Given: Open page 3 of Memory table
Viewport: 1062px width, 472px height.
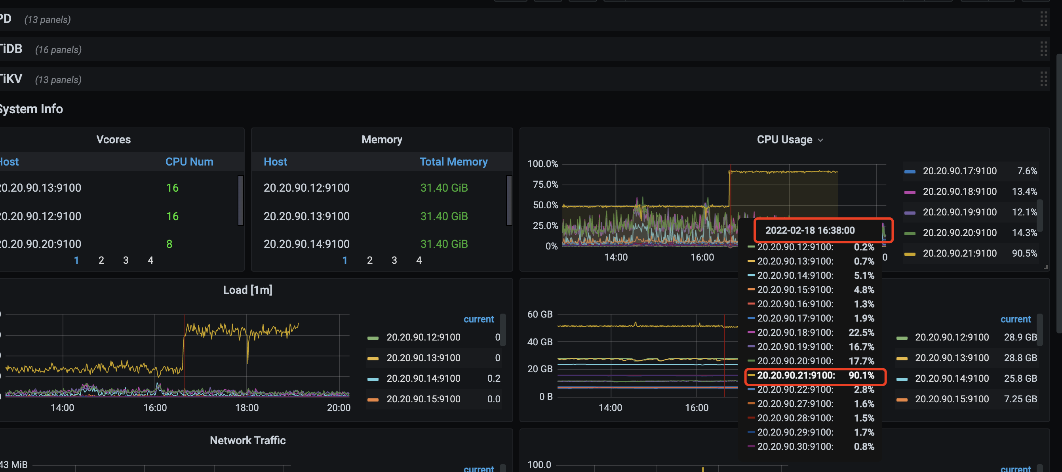Looking at the screenshot, I should [394, 260].
